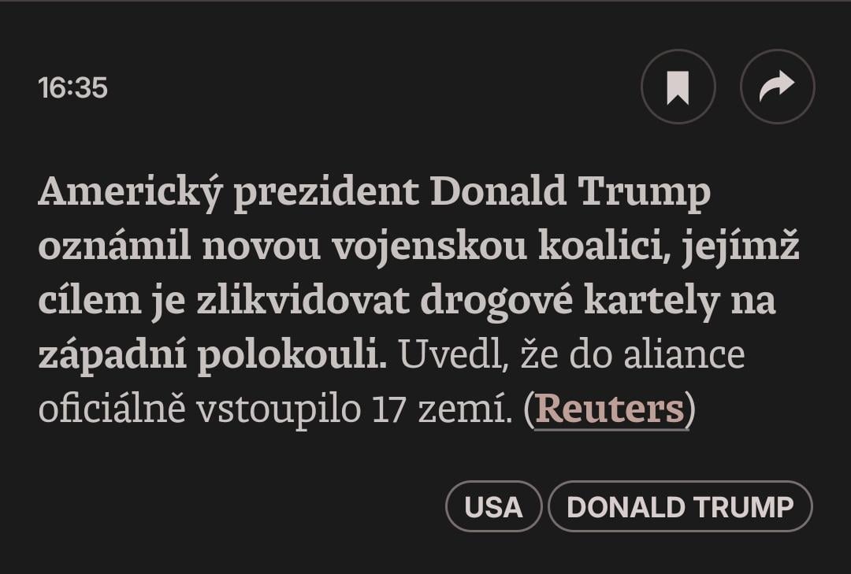Open the DONALD TRUMP topic tag

679,507
